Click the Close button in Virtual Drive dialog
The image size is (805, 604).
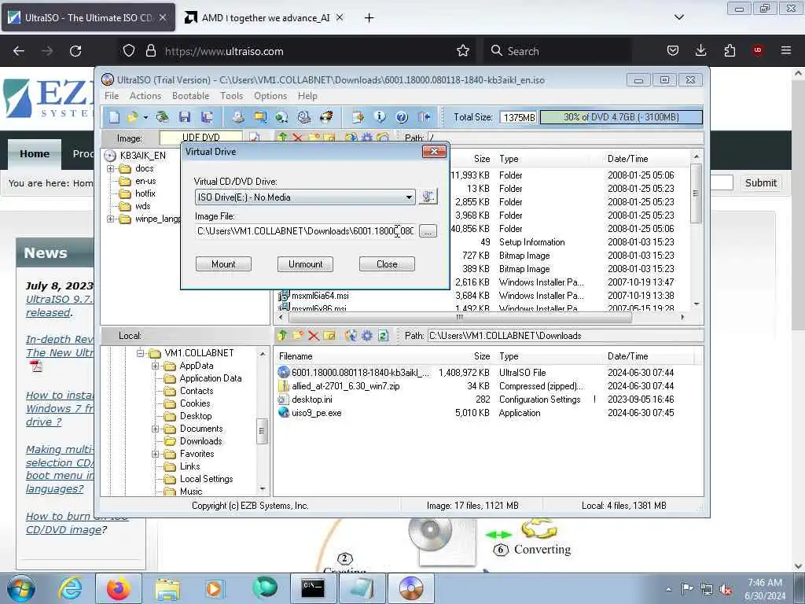pyautogui.click(x=387, y=264)
